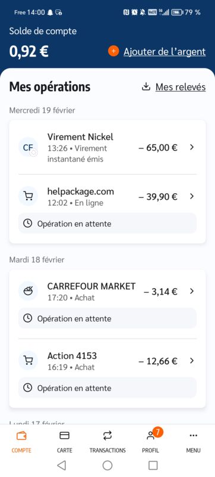Tap the cart icon for Action 4153

pyautogui.click(x=28, y=361)
